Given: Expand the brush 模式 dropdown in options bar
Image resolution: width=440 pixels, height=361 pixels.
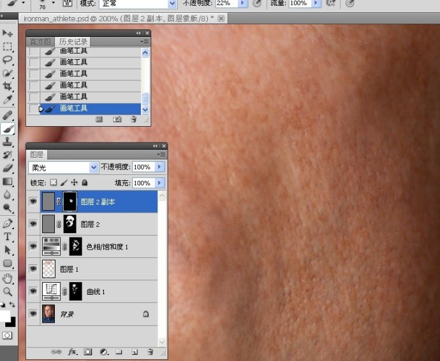Looking at the screenshot, I should tap(172, 3).
